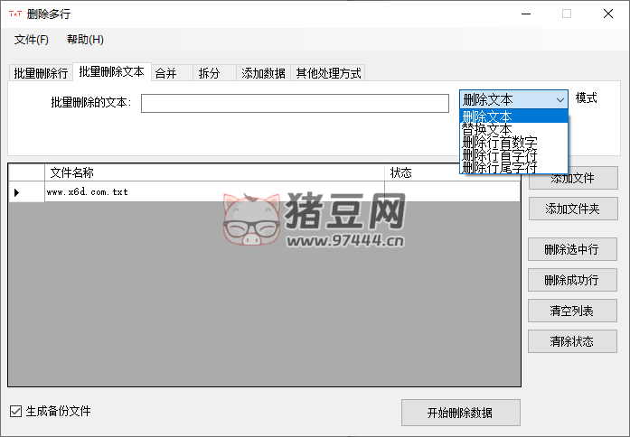Go to the 拆分 tab
This screenshot has width=630, height=437.
point(210,74)
